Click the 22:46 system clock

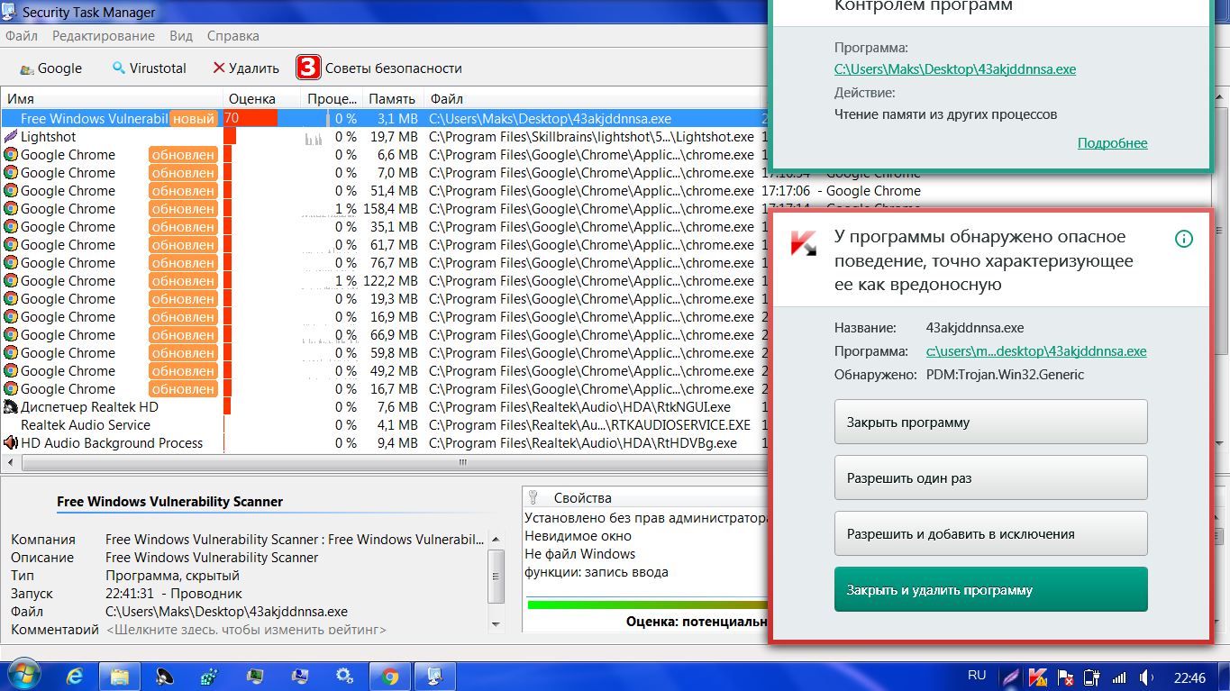coord(1189,677)
